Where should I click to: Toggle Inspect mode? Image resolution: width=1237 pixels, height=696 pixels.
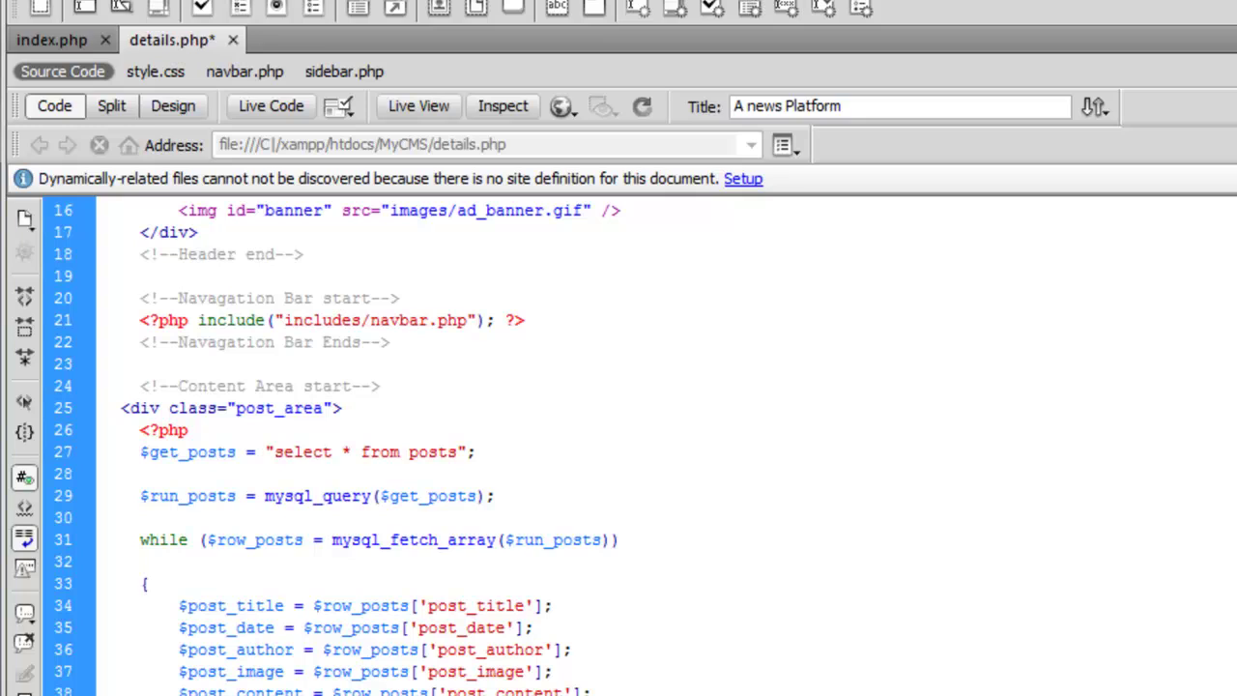(503, 106)
